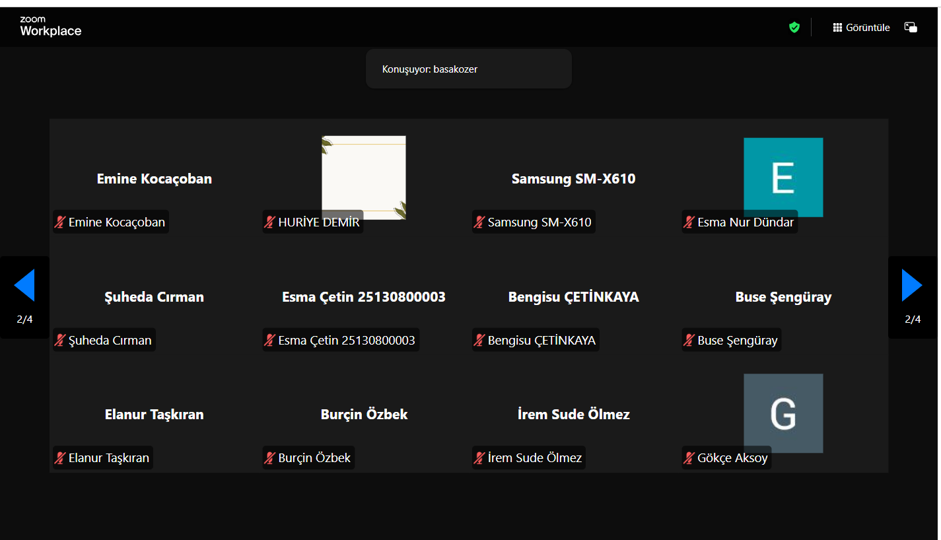Click muted mic icon for Burçin Özbek
Screen dimensions: 941x540
269,458
